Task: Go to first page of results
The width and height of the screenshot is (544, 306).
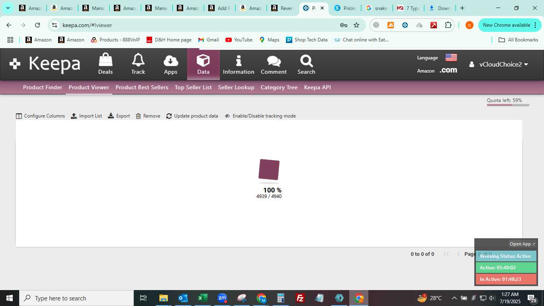Action: 446,254
